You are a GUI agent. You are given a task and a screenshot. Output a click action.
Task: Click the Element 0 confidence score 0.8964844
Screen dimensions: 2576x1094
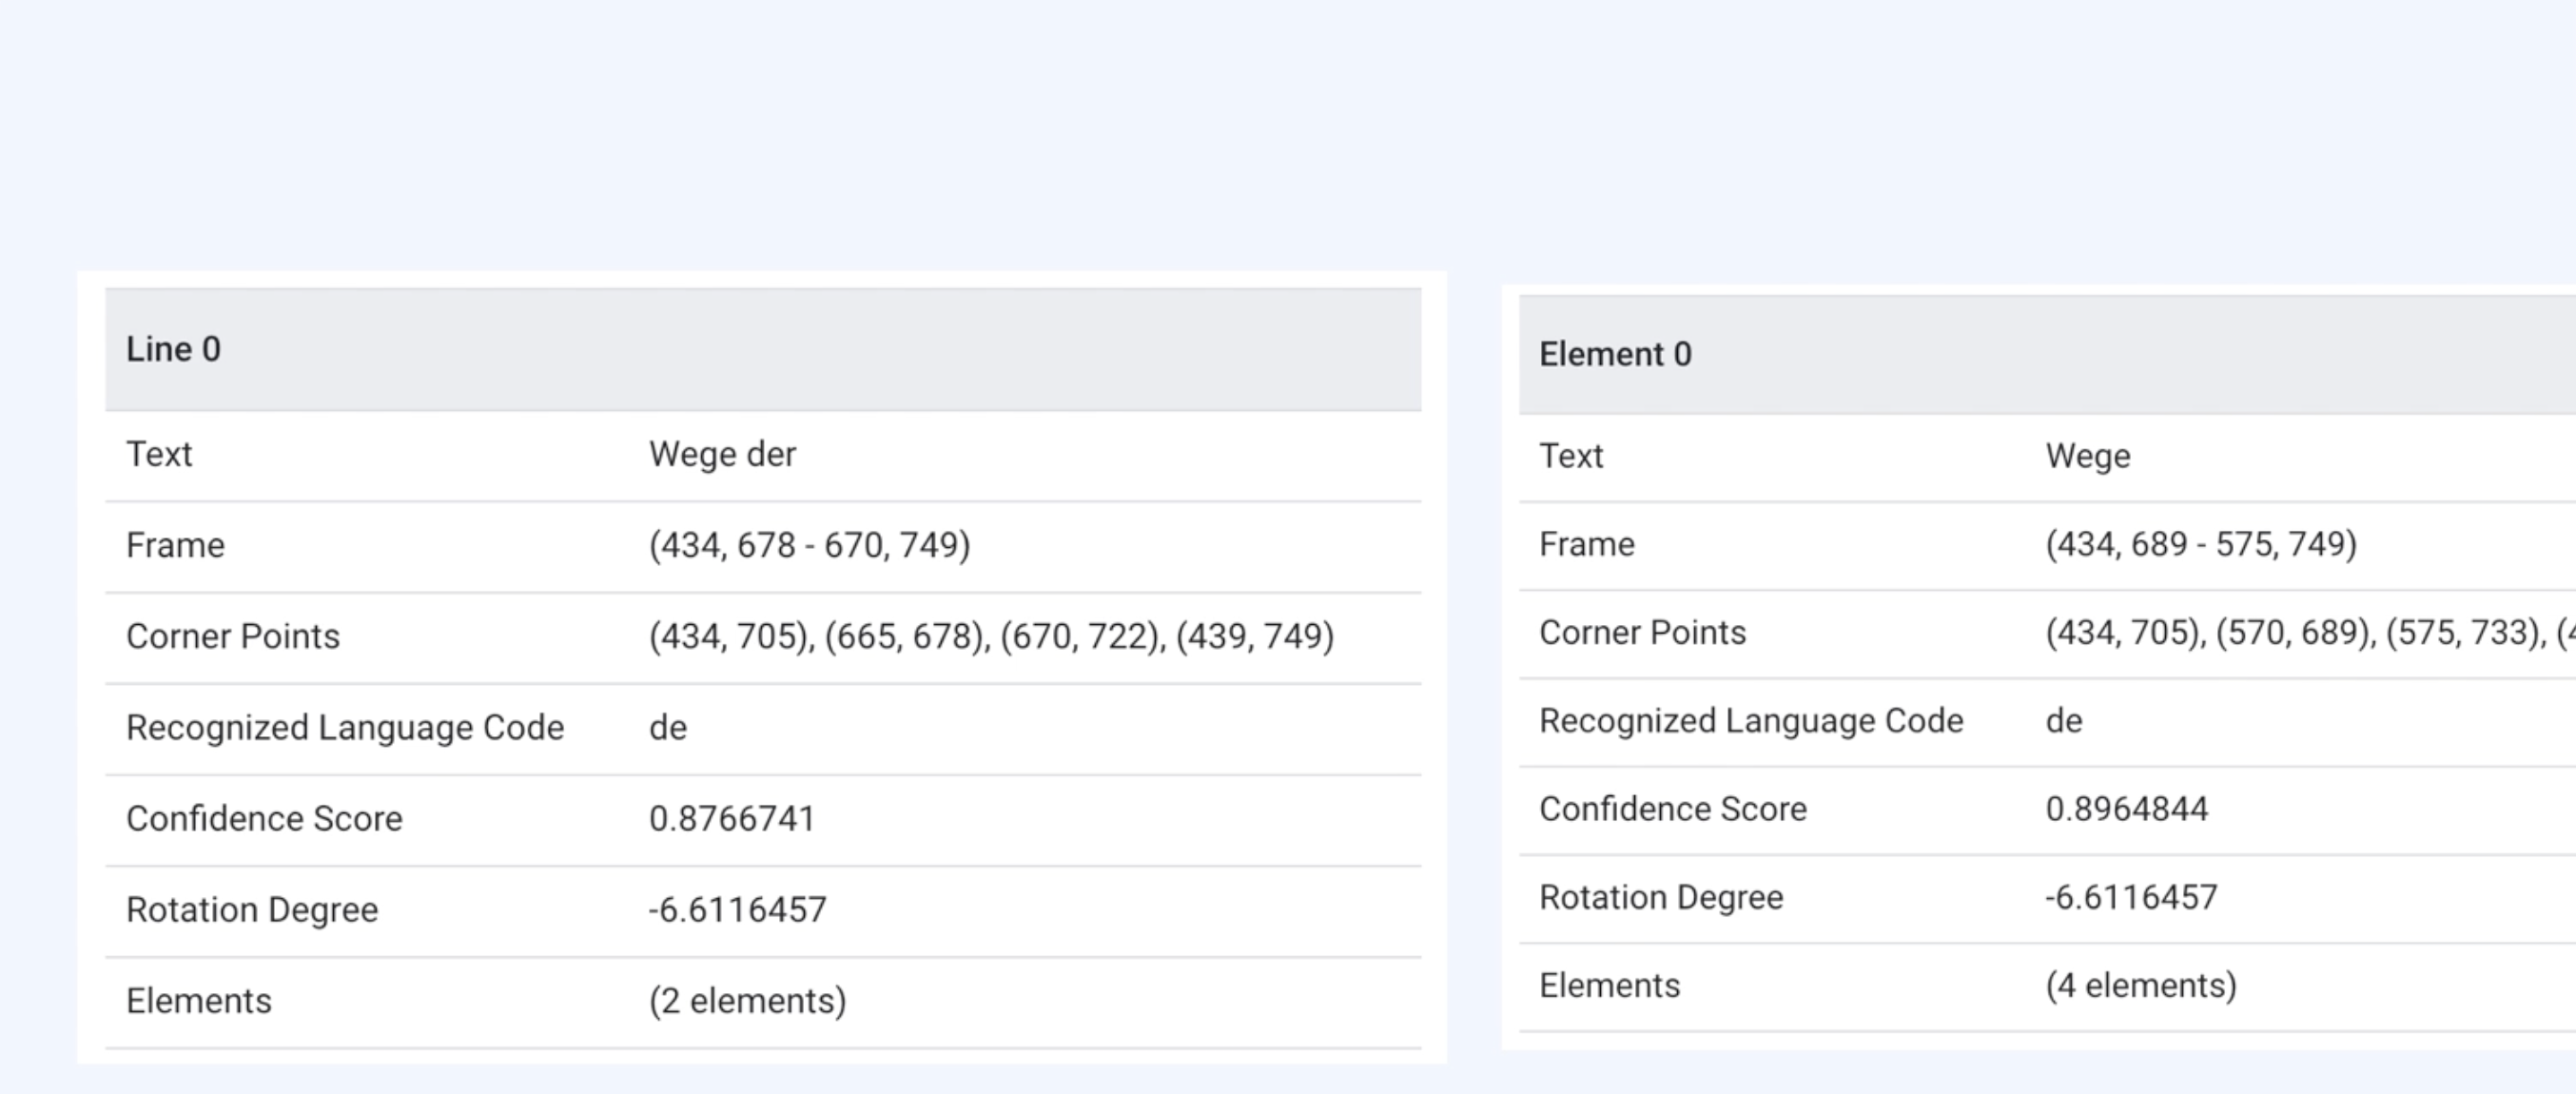tap(2126, 809)
